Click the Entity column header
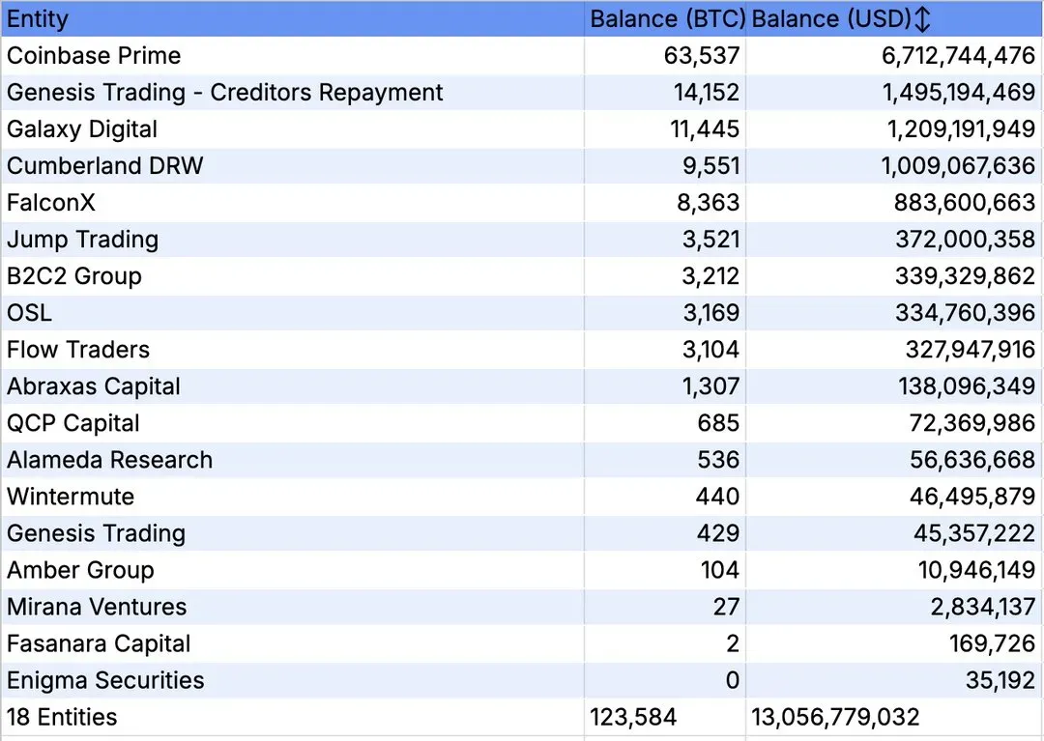Viewport: 1044px width, 741px height. pyautogui.click(x=38, y=19)
